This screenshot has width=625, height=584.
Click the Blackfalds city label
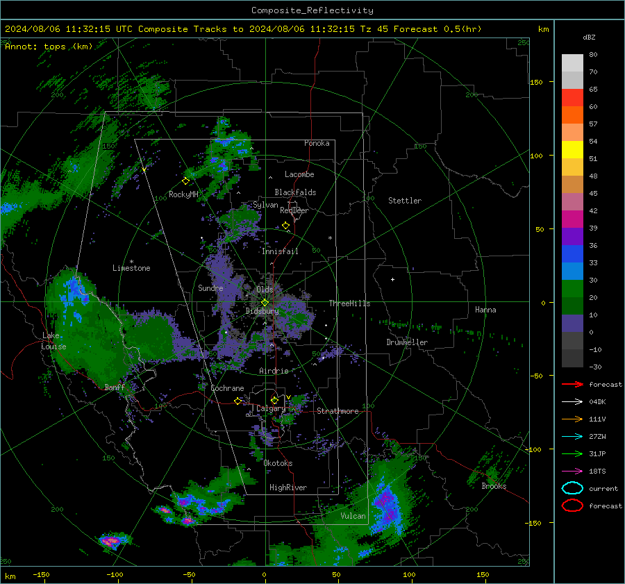(295, 192)
